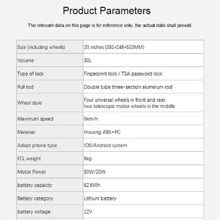Click the 20 inches dimensions value
Viewport: 220px width, 220px height.
coord(114,47)
